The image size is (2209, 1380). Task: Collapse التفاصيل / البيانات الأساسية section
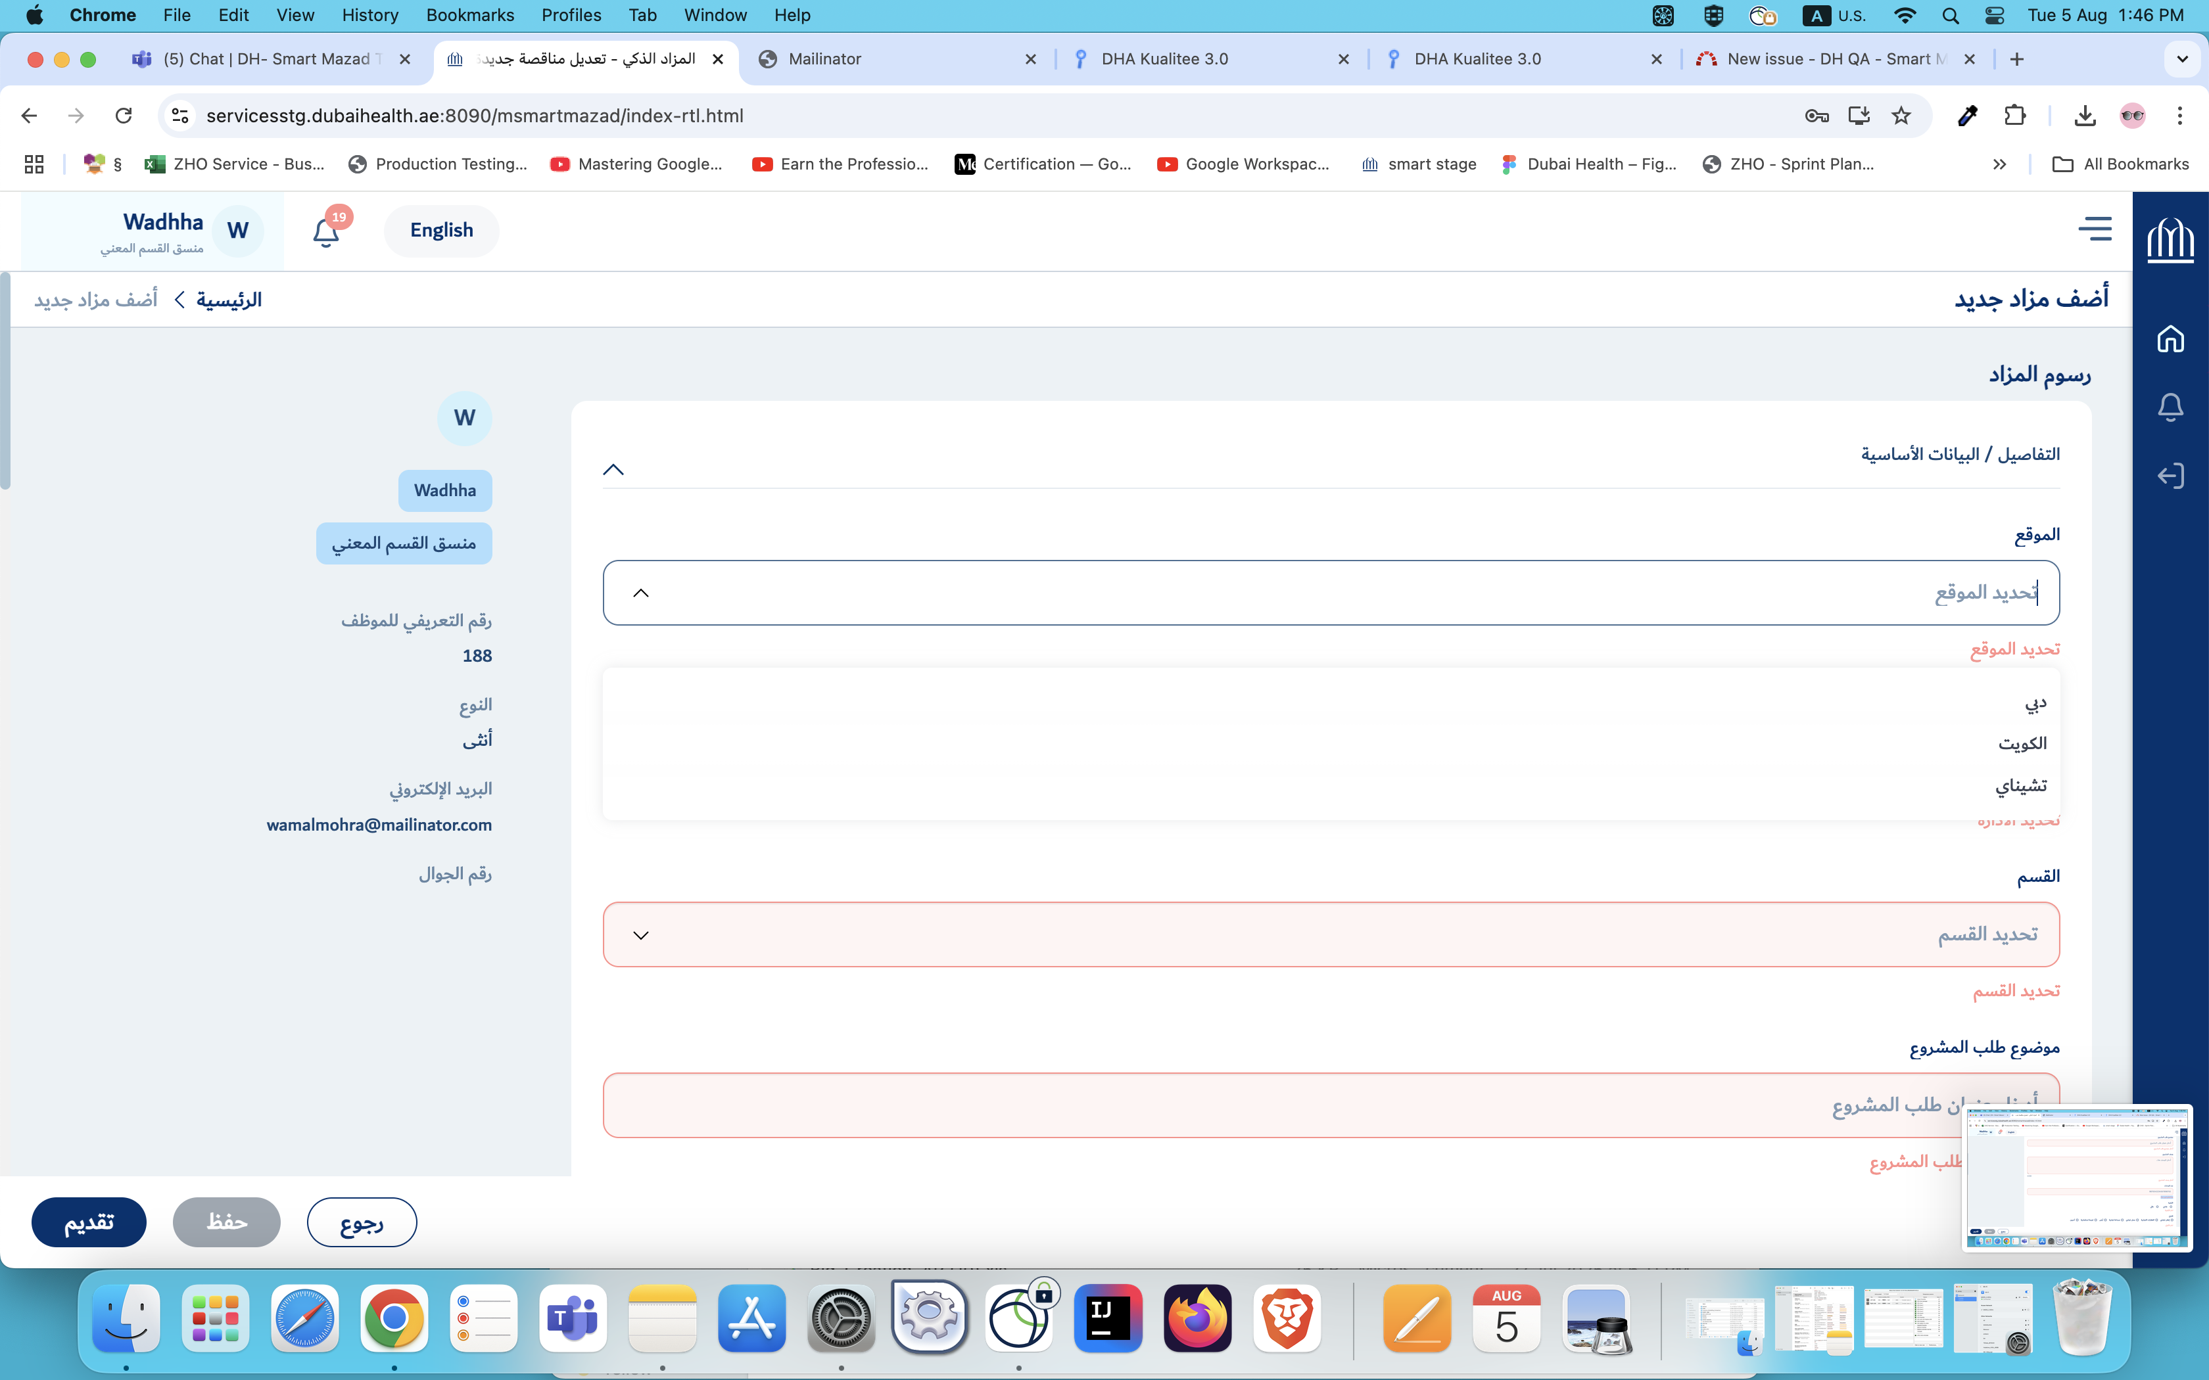click(613, 470)
